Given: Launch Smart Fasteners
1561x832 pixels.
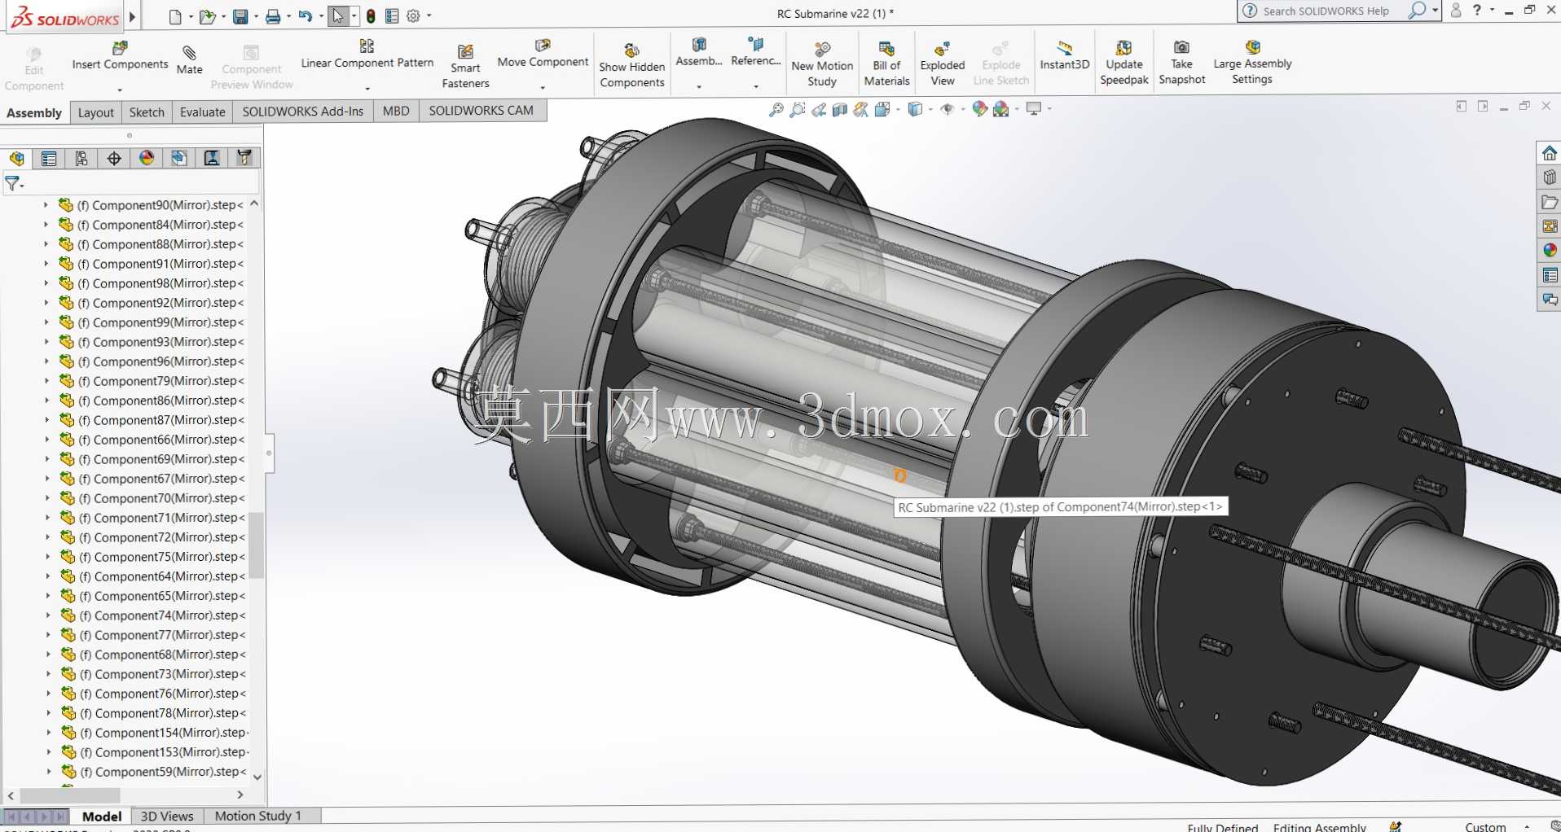Looking at the screenshot, I should click(x=465, y=66).
